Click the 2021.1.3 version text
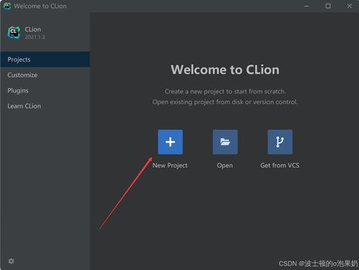This screenshot has height=270, width=359. [x=35, y=37]
